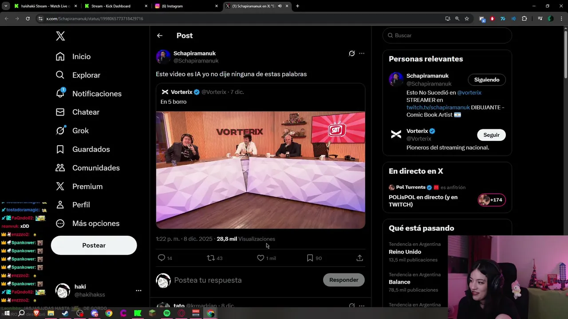Go back with the Post arrow
Viewport: 568px width, 319px height.
tap(160, 35)
